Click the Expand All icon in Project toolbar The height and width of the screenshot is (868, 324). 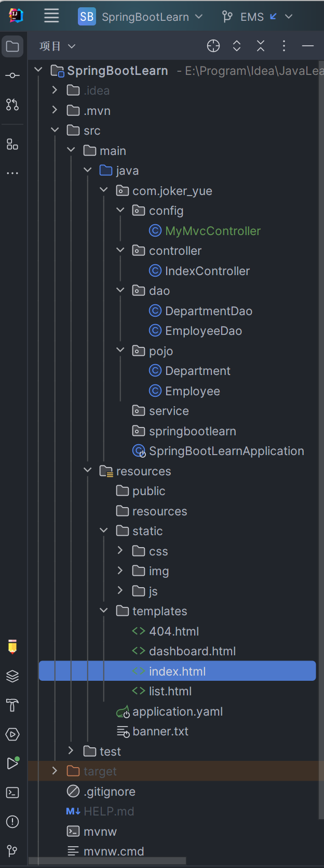tap(237, 46)
